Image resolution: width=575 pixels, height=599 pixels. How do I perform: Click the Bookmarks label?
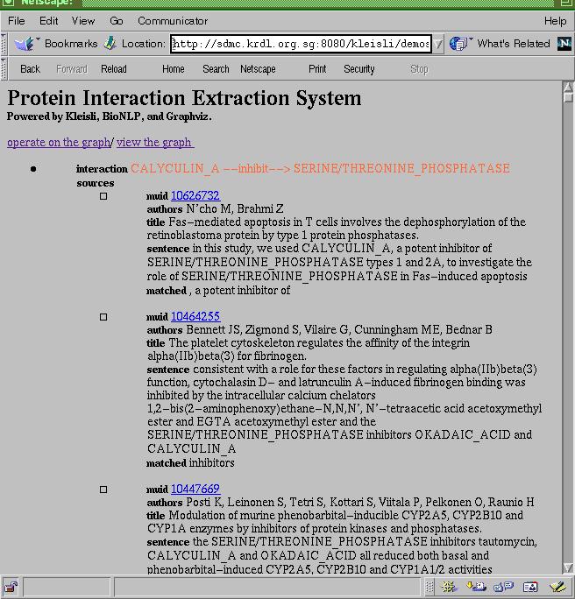pos(71,44)
